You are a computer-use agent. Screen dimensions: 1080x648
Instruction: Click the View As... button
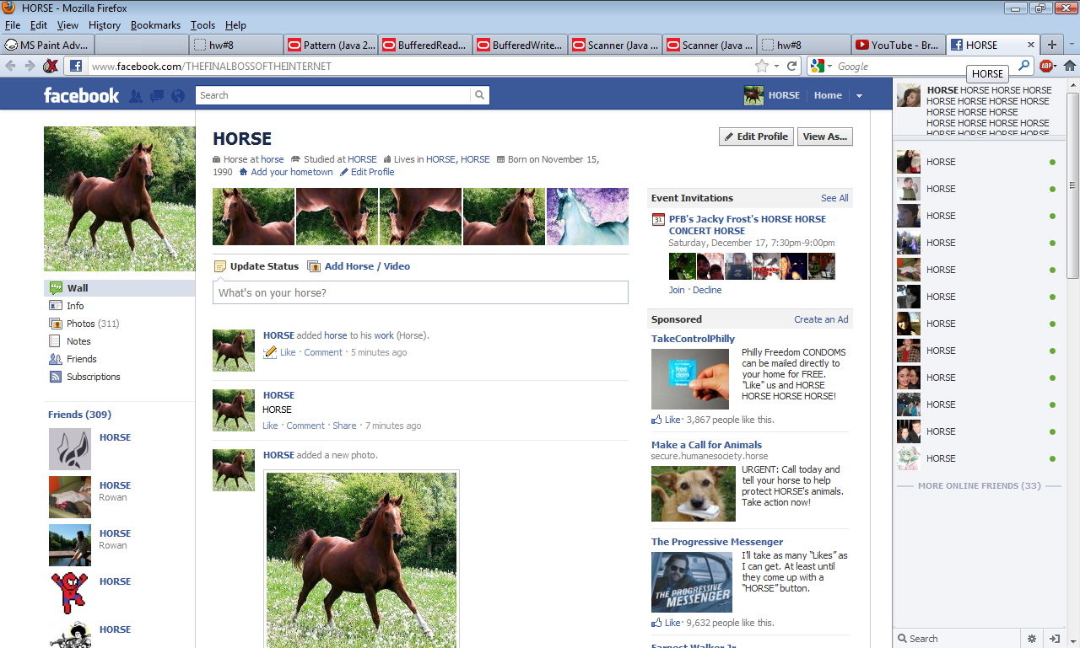click(x=825, y=137)
